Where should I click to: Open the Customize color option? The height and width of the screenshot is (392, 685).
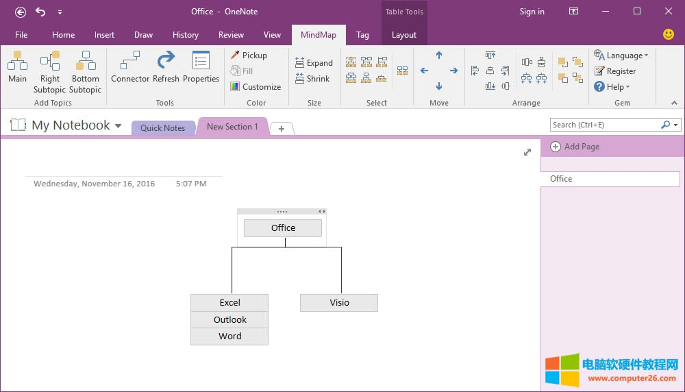pyautogui.click(x=256, y=87)
